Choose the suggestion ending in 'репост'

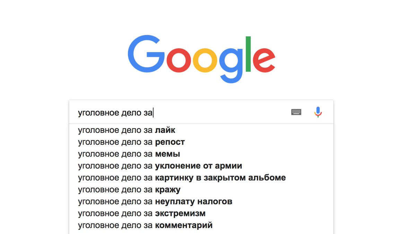pos(131,142)
